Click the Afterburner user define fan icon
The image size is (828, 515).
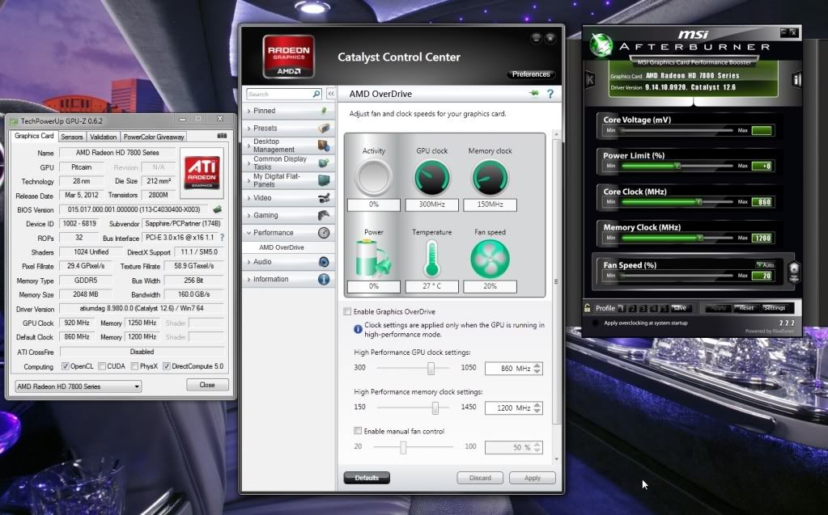pos(794,271)
